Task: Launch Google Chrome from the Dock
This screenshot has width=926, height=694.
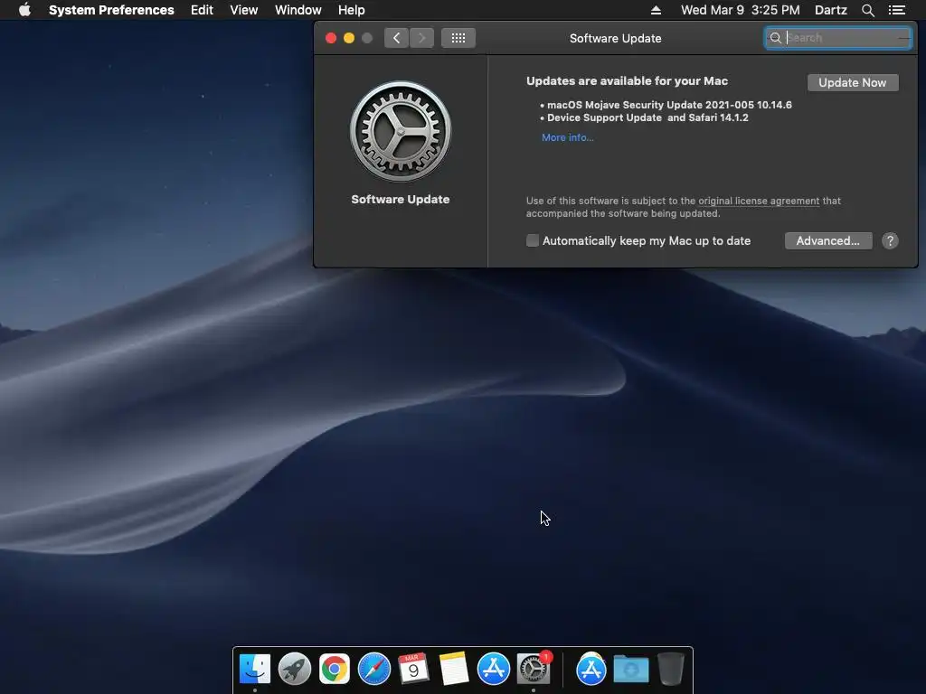Action: coord(335,670)
